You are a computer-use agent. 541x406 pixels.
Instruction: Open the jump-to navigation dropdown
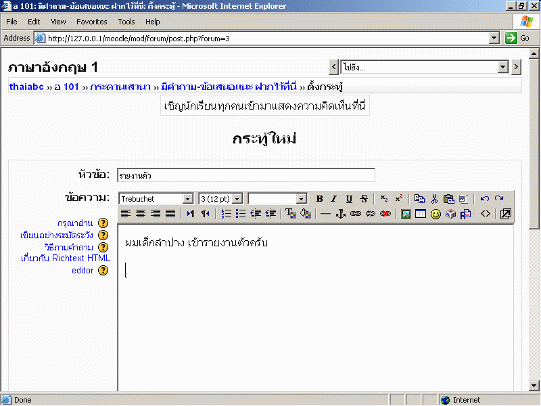[425, 67]
